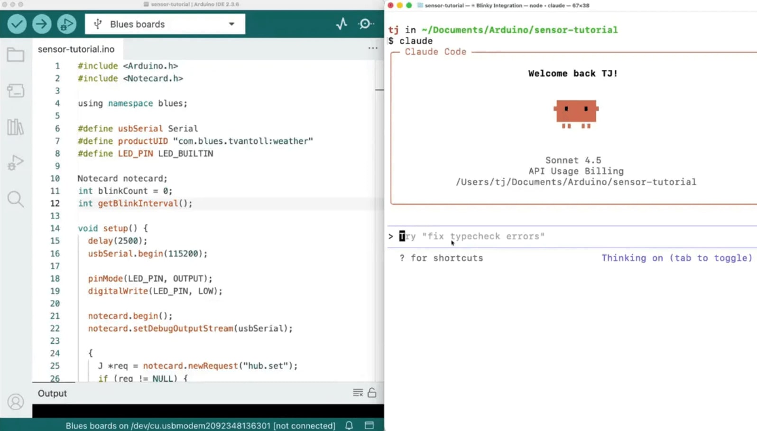
Task: Open the Boards Manager panel
Action: (16, 91)
